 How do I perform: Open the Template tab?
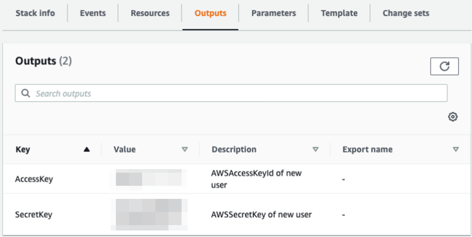tap(339, 13)
